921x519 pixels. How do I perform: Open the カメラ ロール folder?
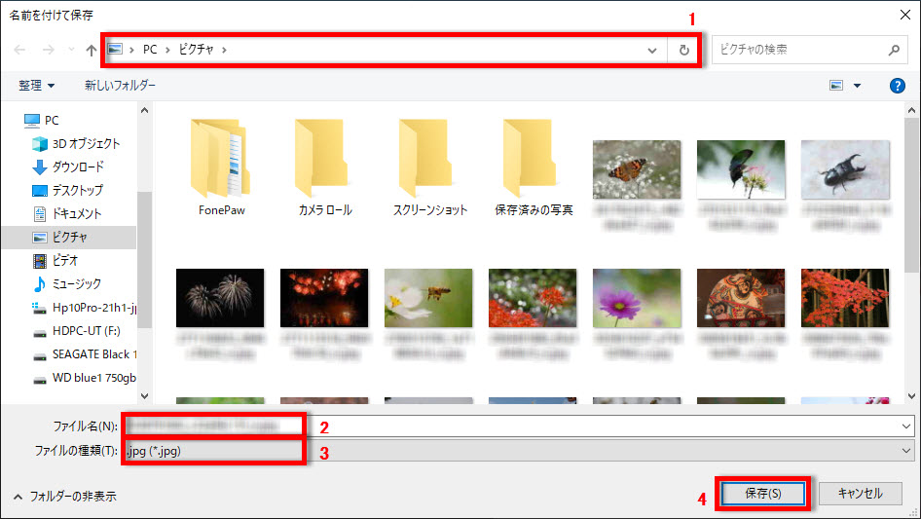tap(325, 159)
